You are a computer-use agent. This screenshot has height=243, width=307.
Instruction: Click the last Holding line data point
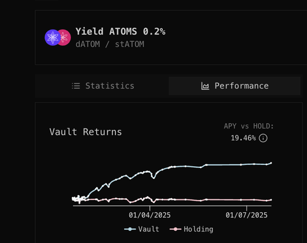271,200
